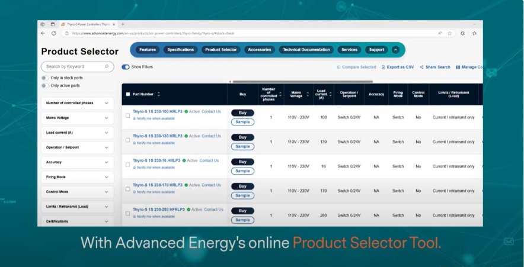Expand the Number of controlled phases filter
The height and width of the screenshot is (267, 524).
coord(106,103)
